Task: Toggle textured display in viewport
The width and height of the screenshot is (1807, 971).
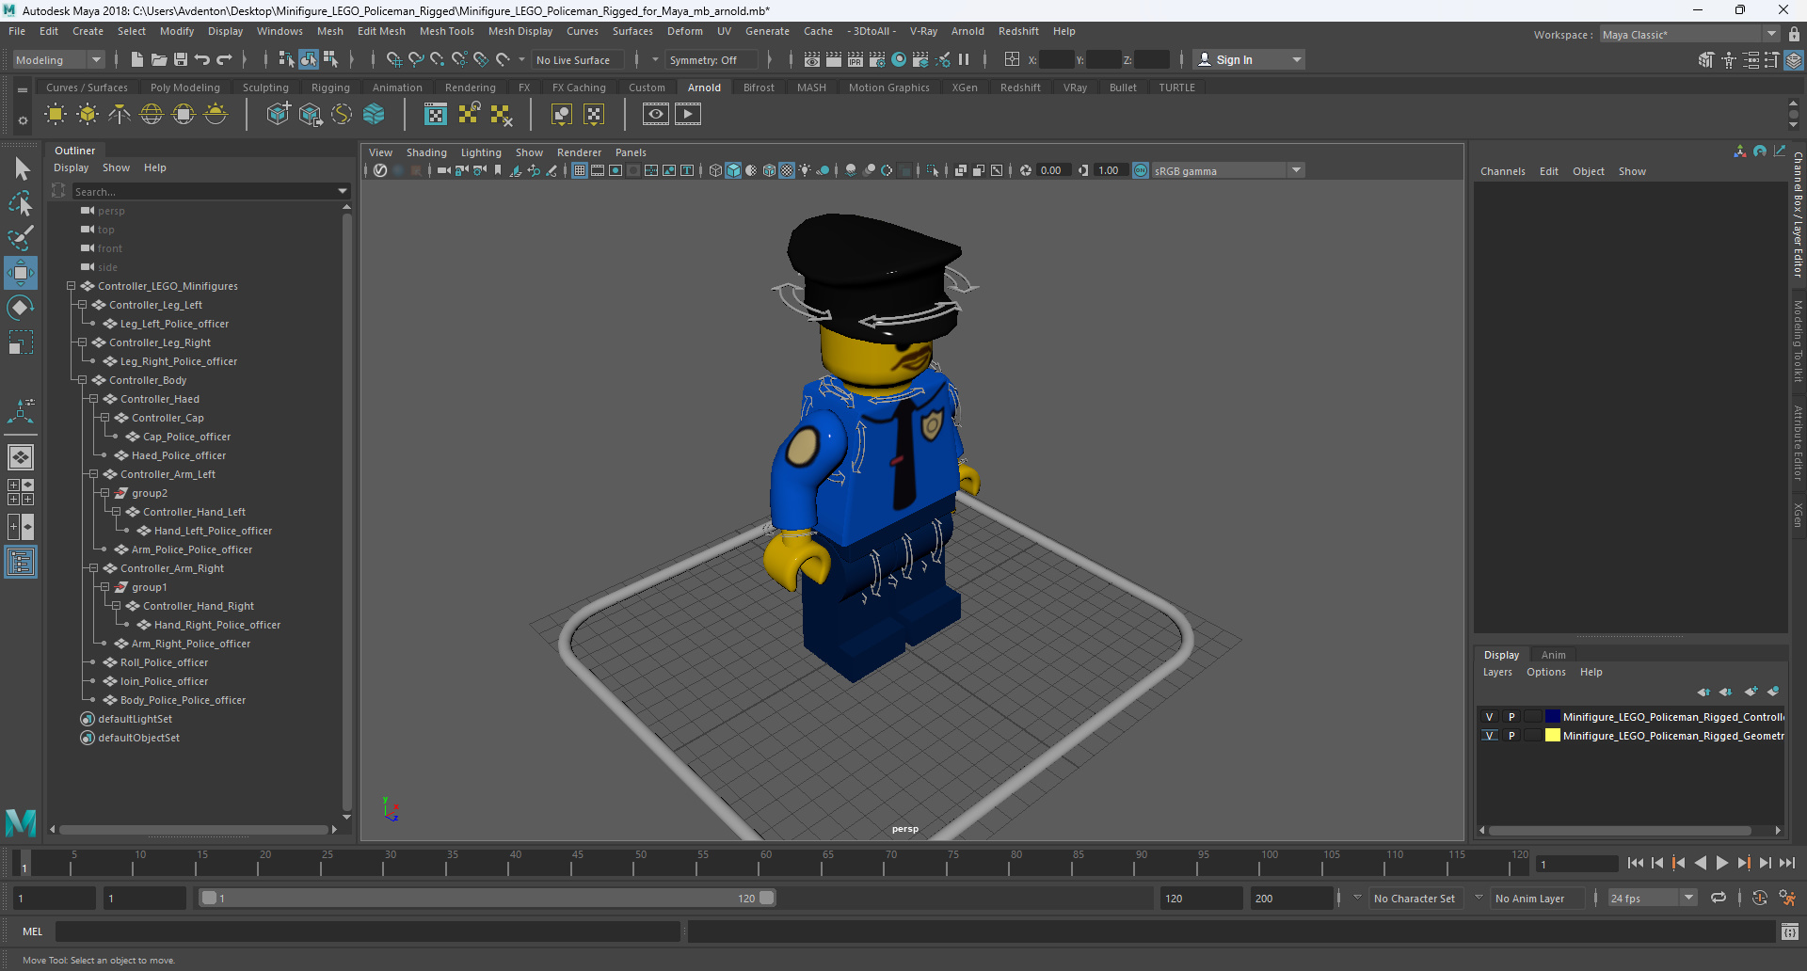Action: click(x=787, y=170)
